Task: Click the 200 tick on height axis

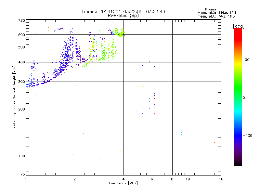Action: 21,109
